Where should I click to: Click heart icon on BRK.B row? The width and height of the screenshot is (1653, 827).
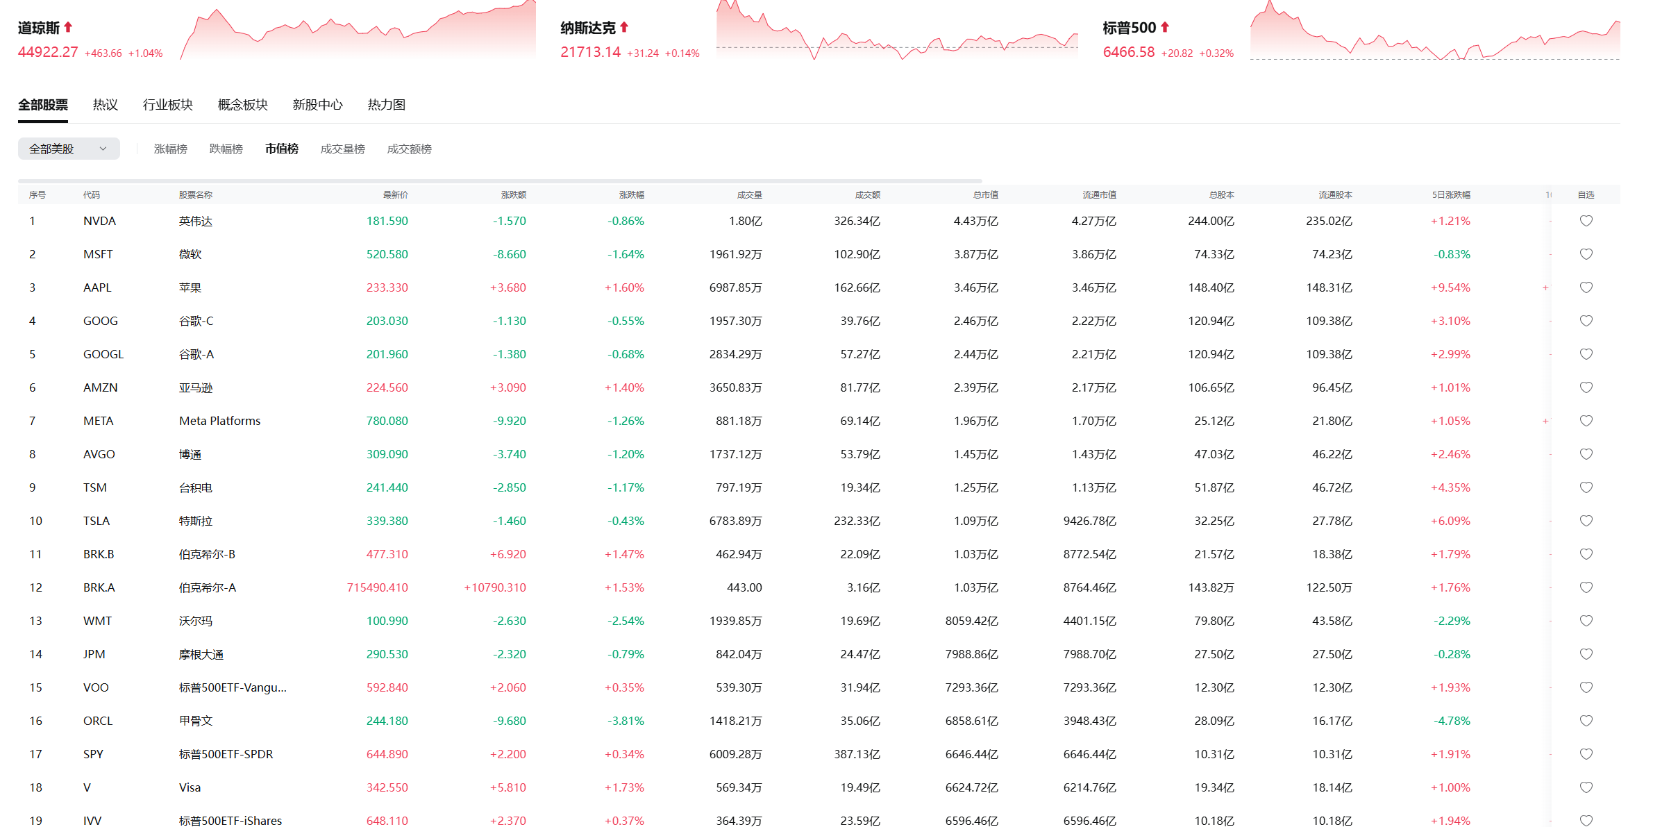[x=1586, y=554]
